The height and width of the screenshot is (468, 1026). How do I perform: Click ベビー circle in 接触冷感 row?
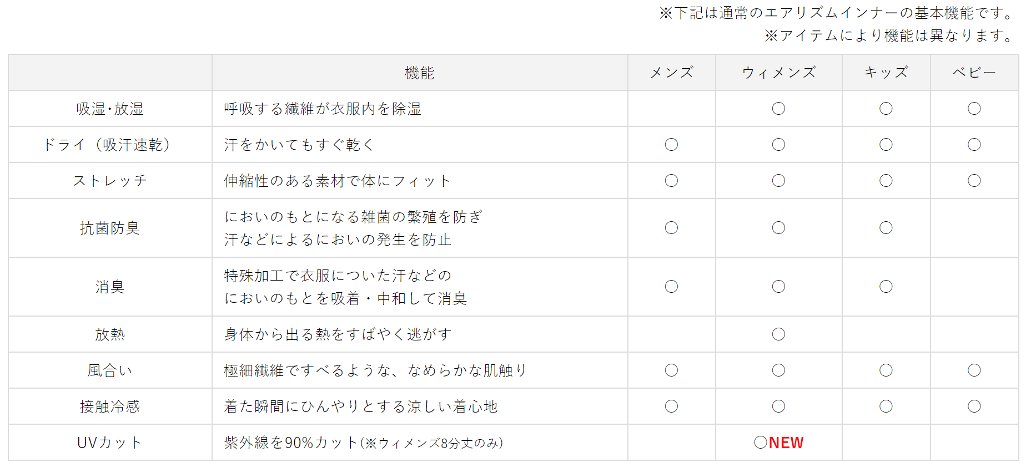click(974, 406)
